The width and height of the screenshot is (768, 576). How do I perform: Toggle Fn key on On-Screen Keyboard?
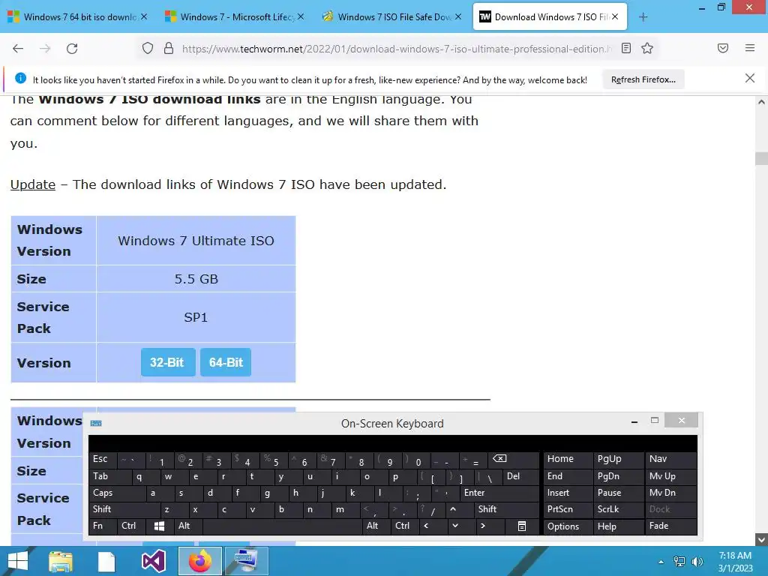pyautogui.click(x=103, y=526)
